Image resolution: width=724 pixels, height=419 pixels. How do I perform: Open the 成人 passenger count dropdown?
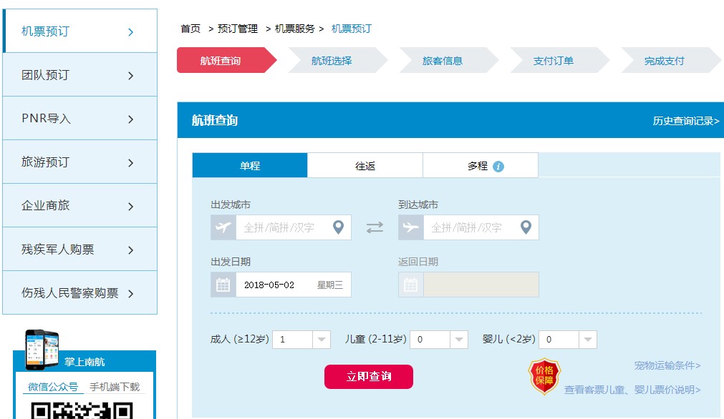[x=322, y=340]
